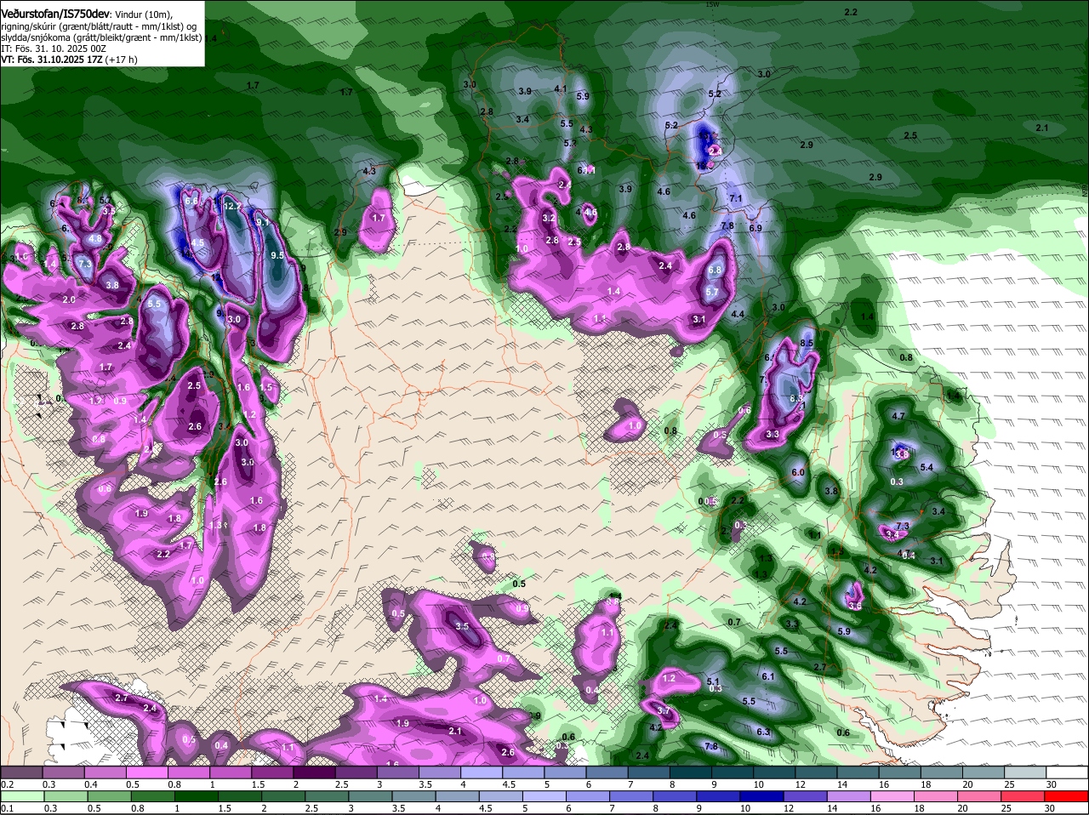Select rain scale swatch starting at 7
This screenshot has height=815, width=1089.
coord(631,796)
